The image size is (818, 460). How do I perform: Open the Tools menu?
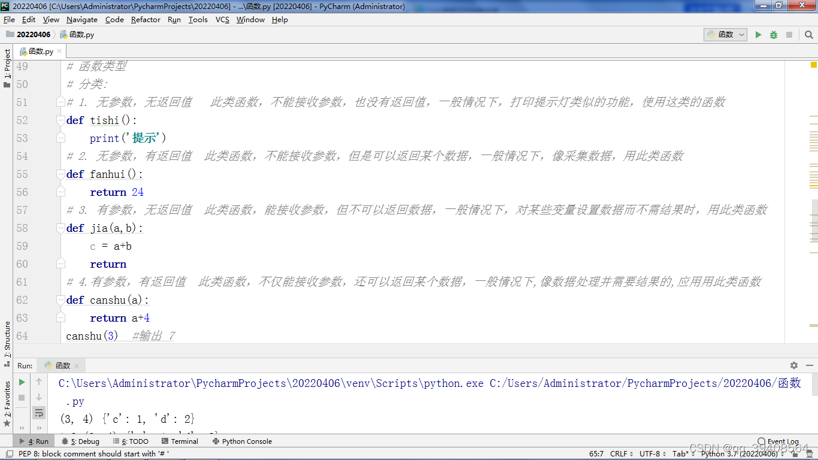[x=198, y=20]
